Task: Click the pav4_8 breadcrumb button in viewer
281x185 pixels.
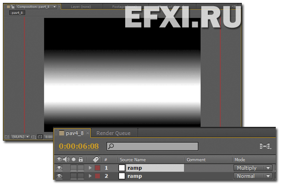Action: coord(17,13)
